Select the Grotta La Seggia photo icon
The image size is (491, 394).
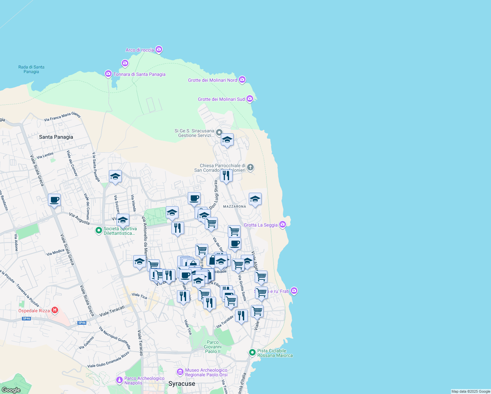pyautogui.click(x=282, y=224)
